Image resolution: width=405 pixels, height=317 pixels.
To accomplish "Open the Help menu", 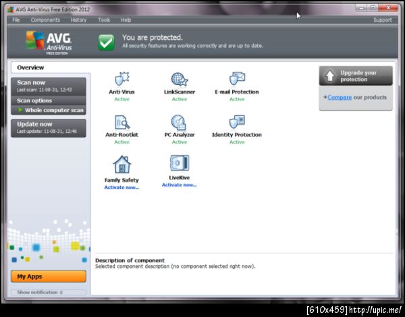I will point(126,20).
